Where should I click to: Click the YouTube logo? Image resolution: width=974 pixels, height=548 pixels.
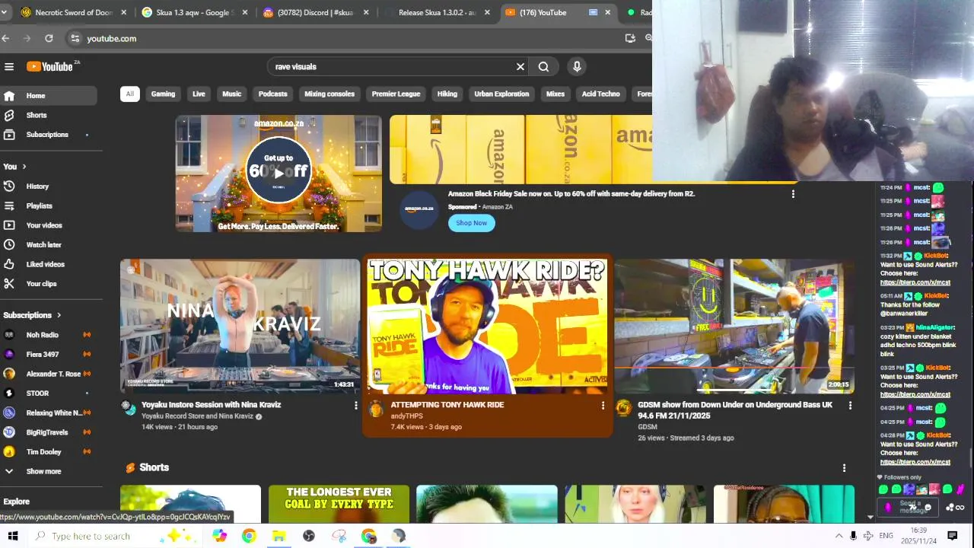click(50, 67)
